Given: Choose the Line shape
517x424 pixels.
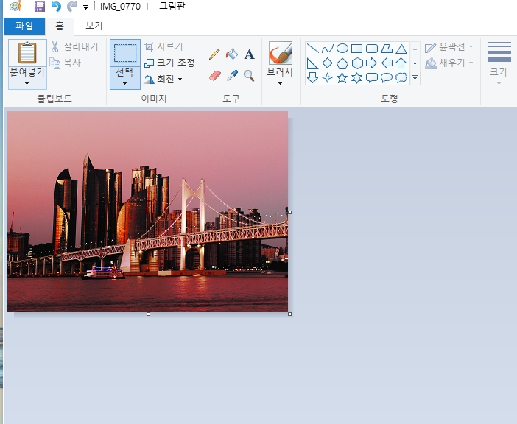Looking at the screenshot, I should pyautogui.click(x=312, y=49).
